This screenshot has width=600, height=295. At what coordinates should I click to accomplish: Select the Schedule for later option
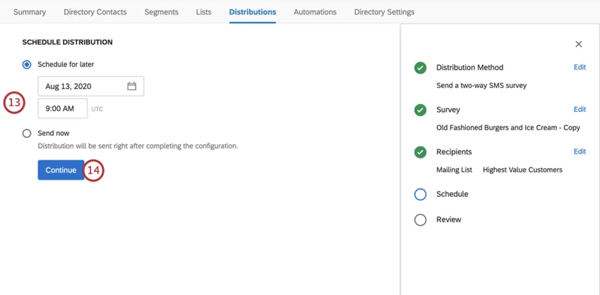pyautogui.click(x=27, y=64)
